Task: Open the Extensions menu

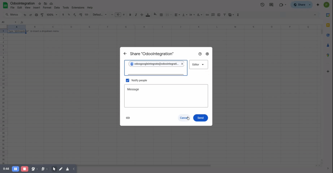Action: pyautogui.click(x=78, y=8)
